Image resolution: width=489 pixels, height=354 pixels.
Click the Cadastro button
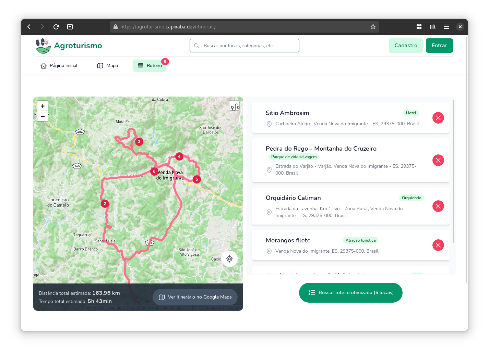(406, 46)
